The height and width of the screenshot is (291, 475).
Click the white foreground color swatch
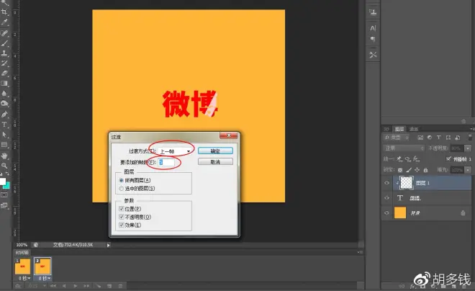[2, 182]
